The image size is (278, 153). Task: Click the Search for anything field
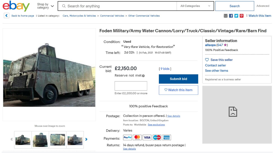[x=117, y=6]
